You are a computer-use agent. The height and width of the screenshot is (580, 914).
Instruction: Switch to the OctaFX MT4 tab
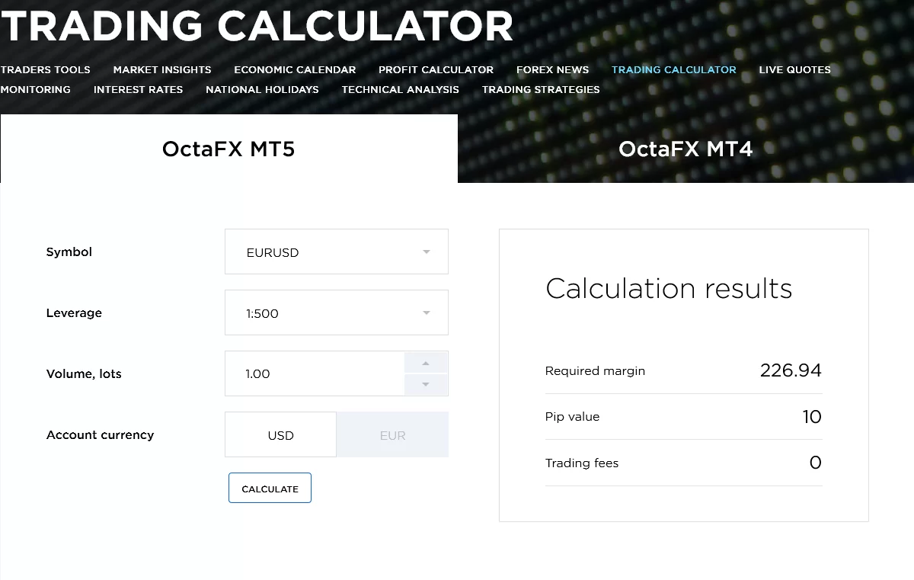tap(685, 149)
